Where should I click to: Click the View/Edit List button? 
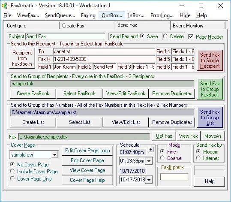pos(126,122)
